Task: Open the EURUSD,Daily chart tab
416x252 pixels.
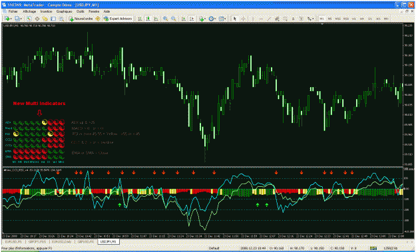Action: click(62, 241)
